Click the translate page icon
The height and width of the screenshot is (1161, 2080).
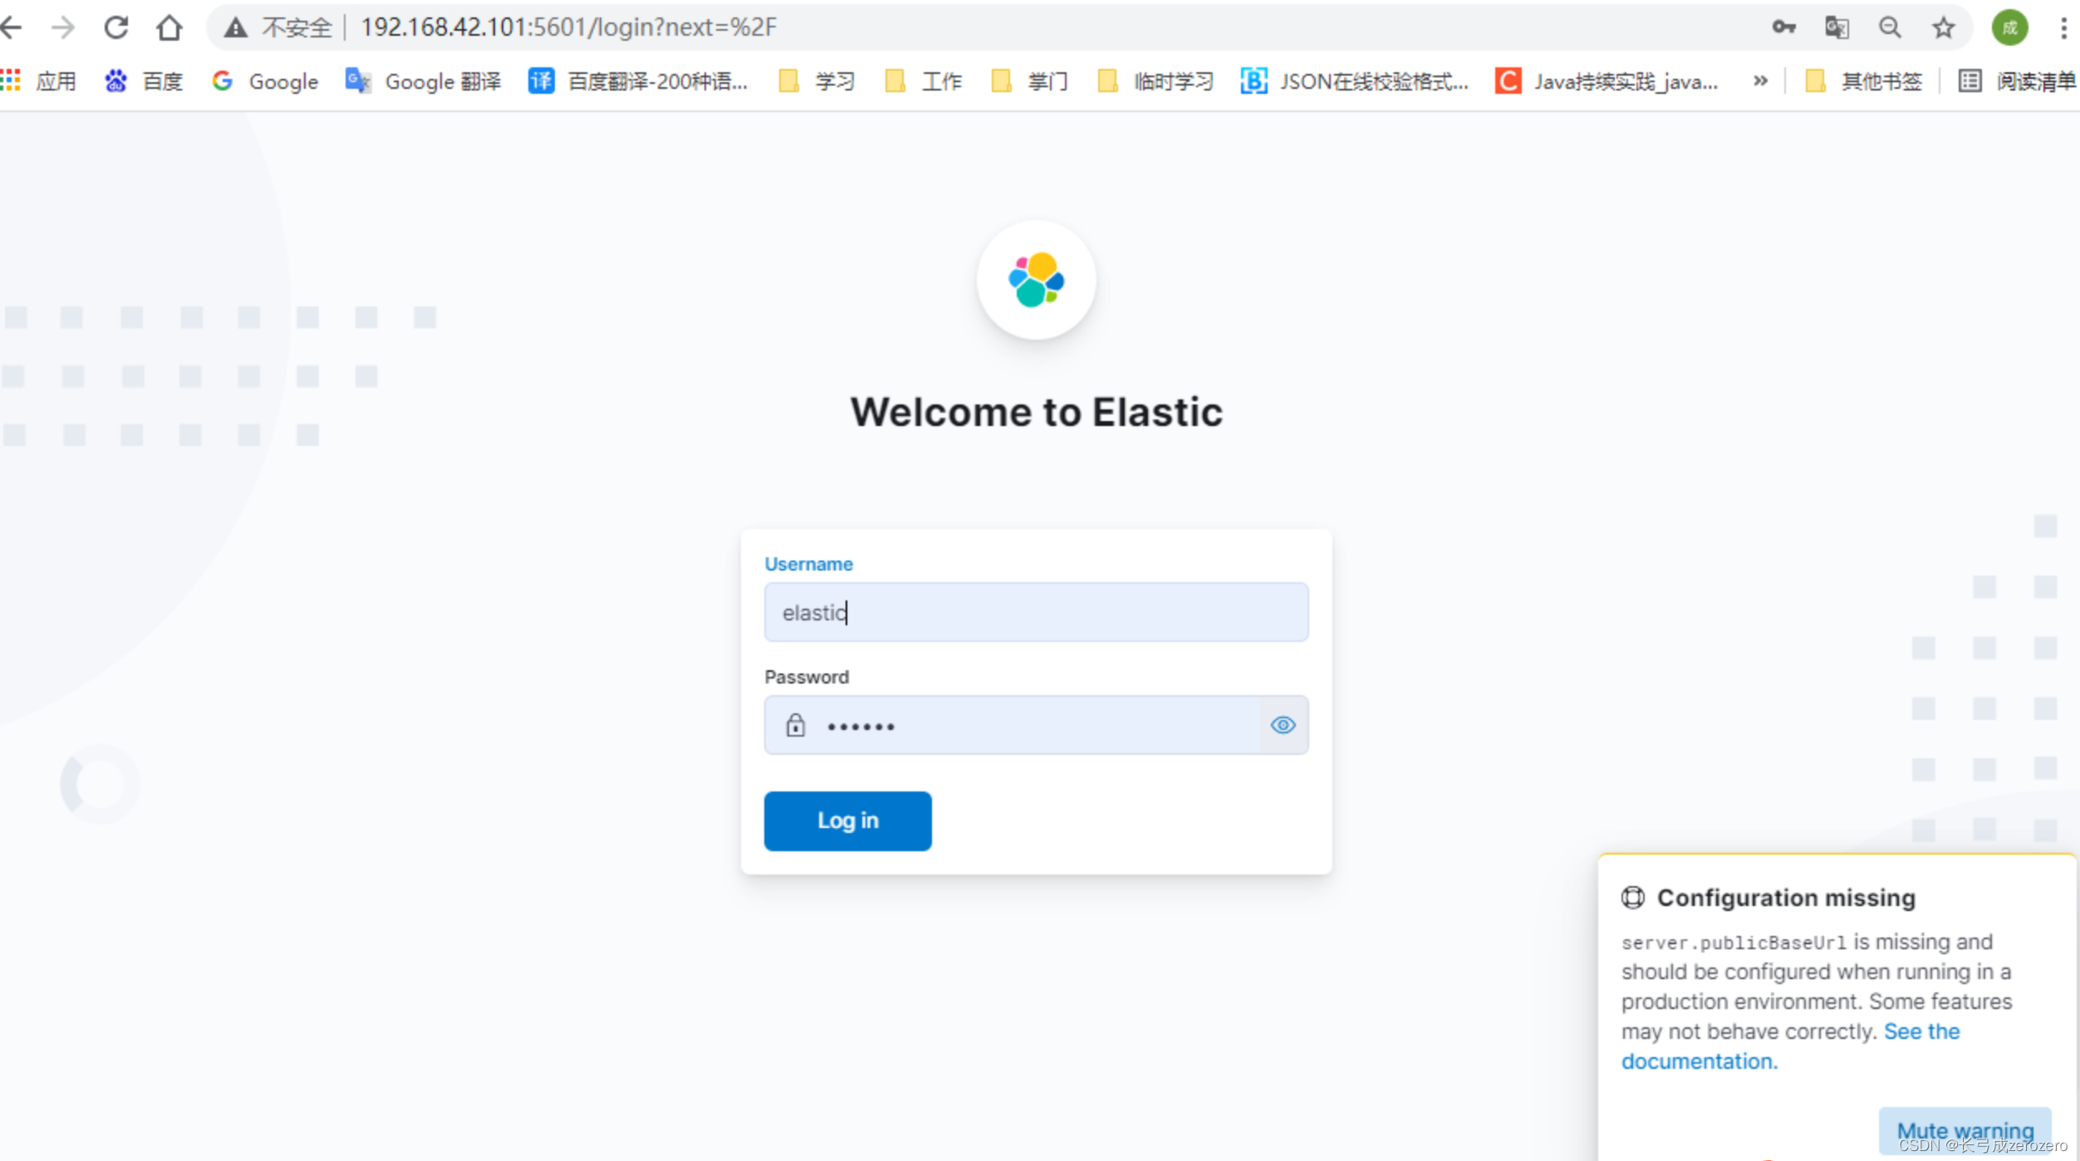pyautogui.click(x=1836, y=27)
